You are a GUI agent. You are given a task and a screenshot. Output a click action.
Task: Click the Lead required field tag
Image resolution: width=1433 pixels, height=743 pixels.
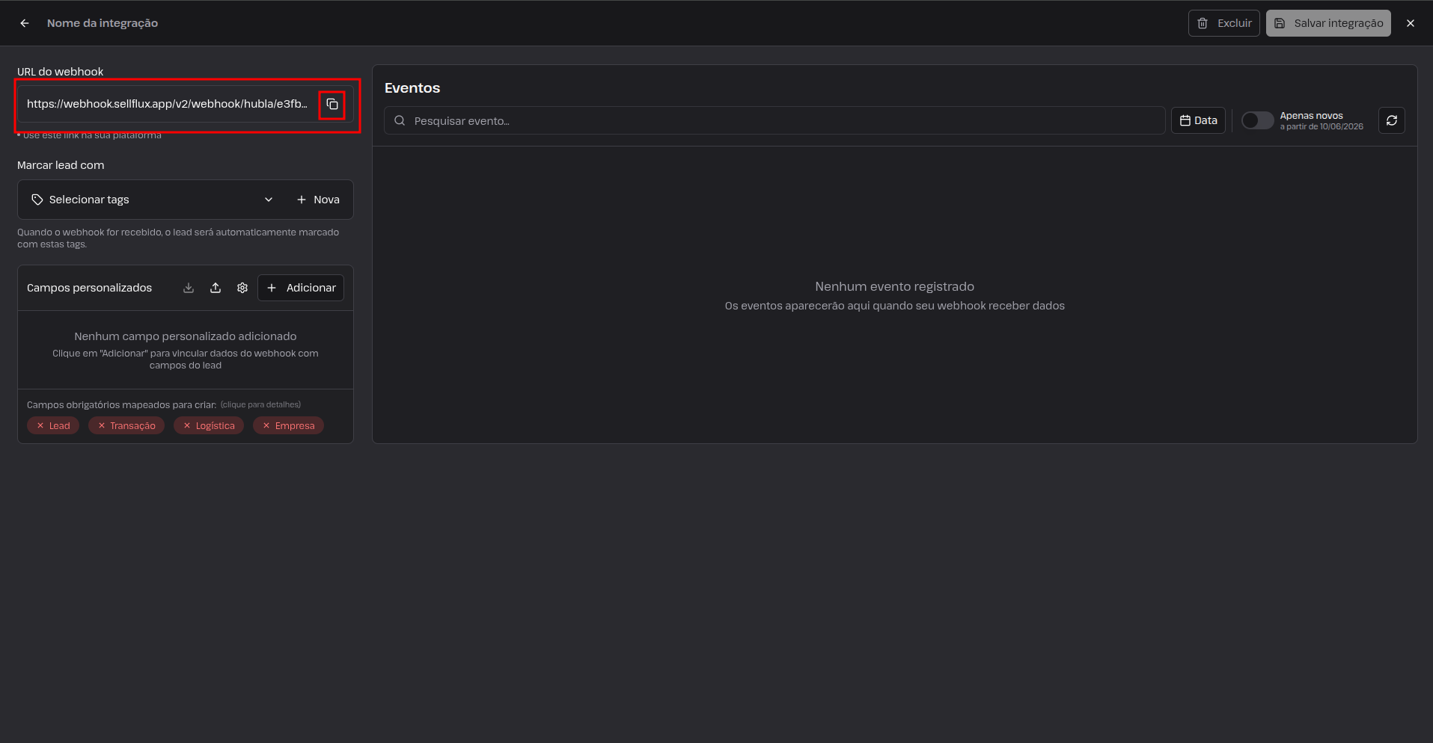[53, 425]
